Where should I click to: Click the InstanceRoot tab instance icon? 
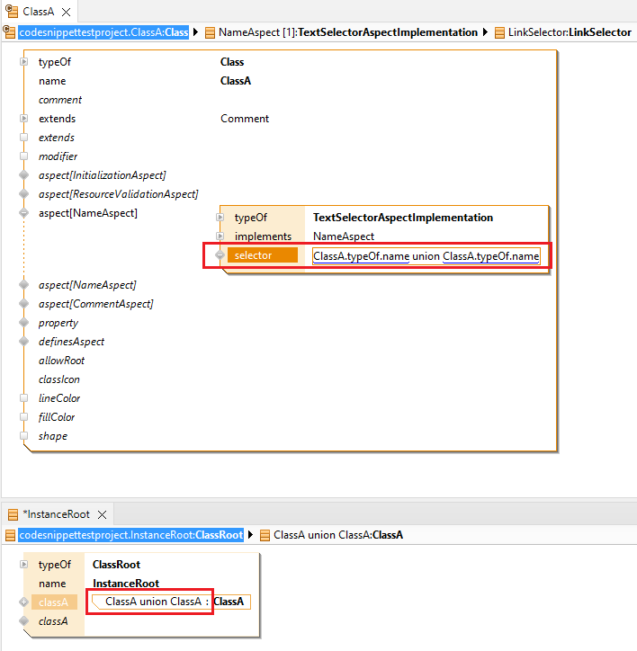point(13,515)
